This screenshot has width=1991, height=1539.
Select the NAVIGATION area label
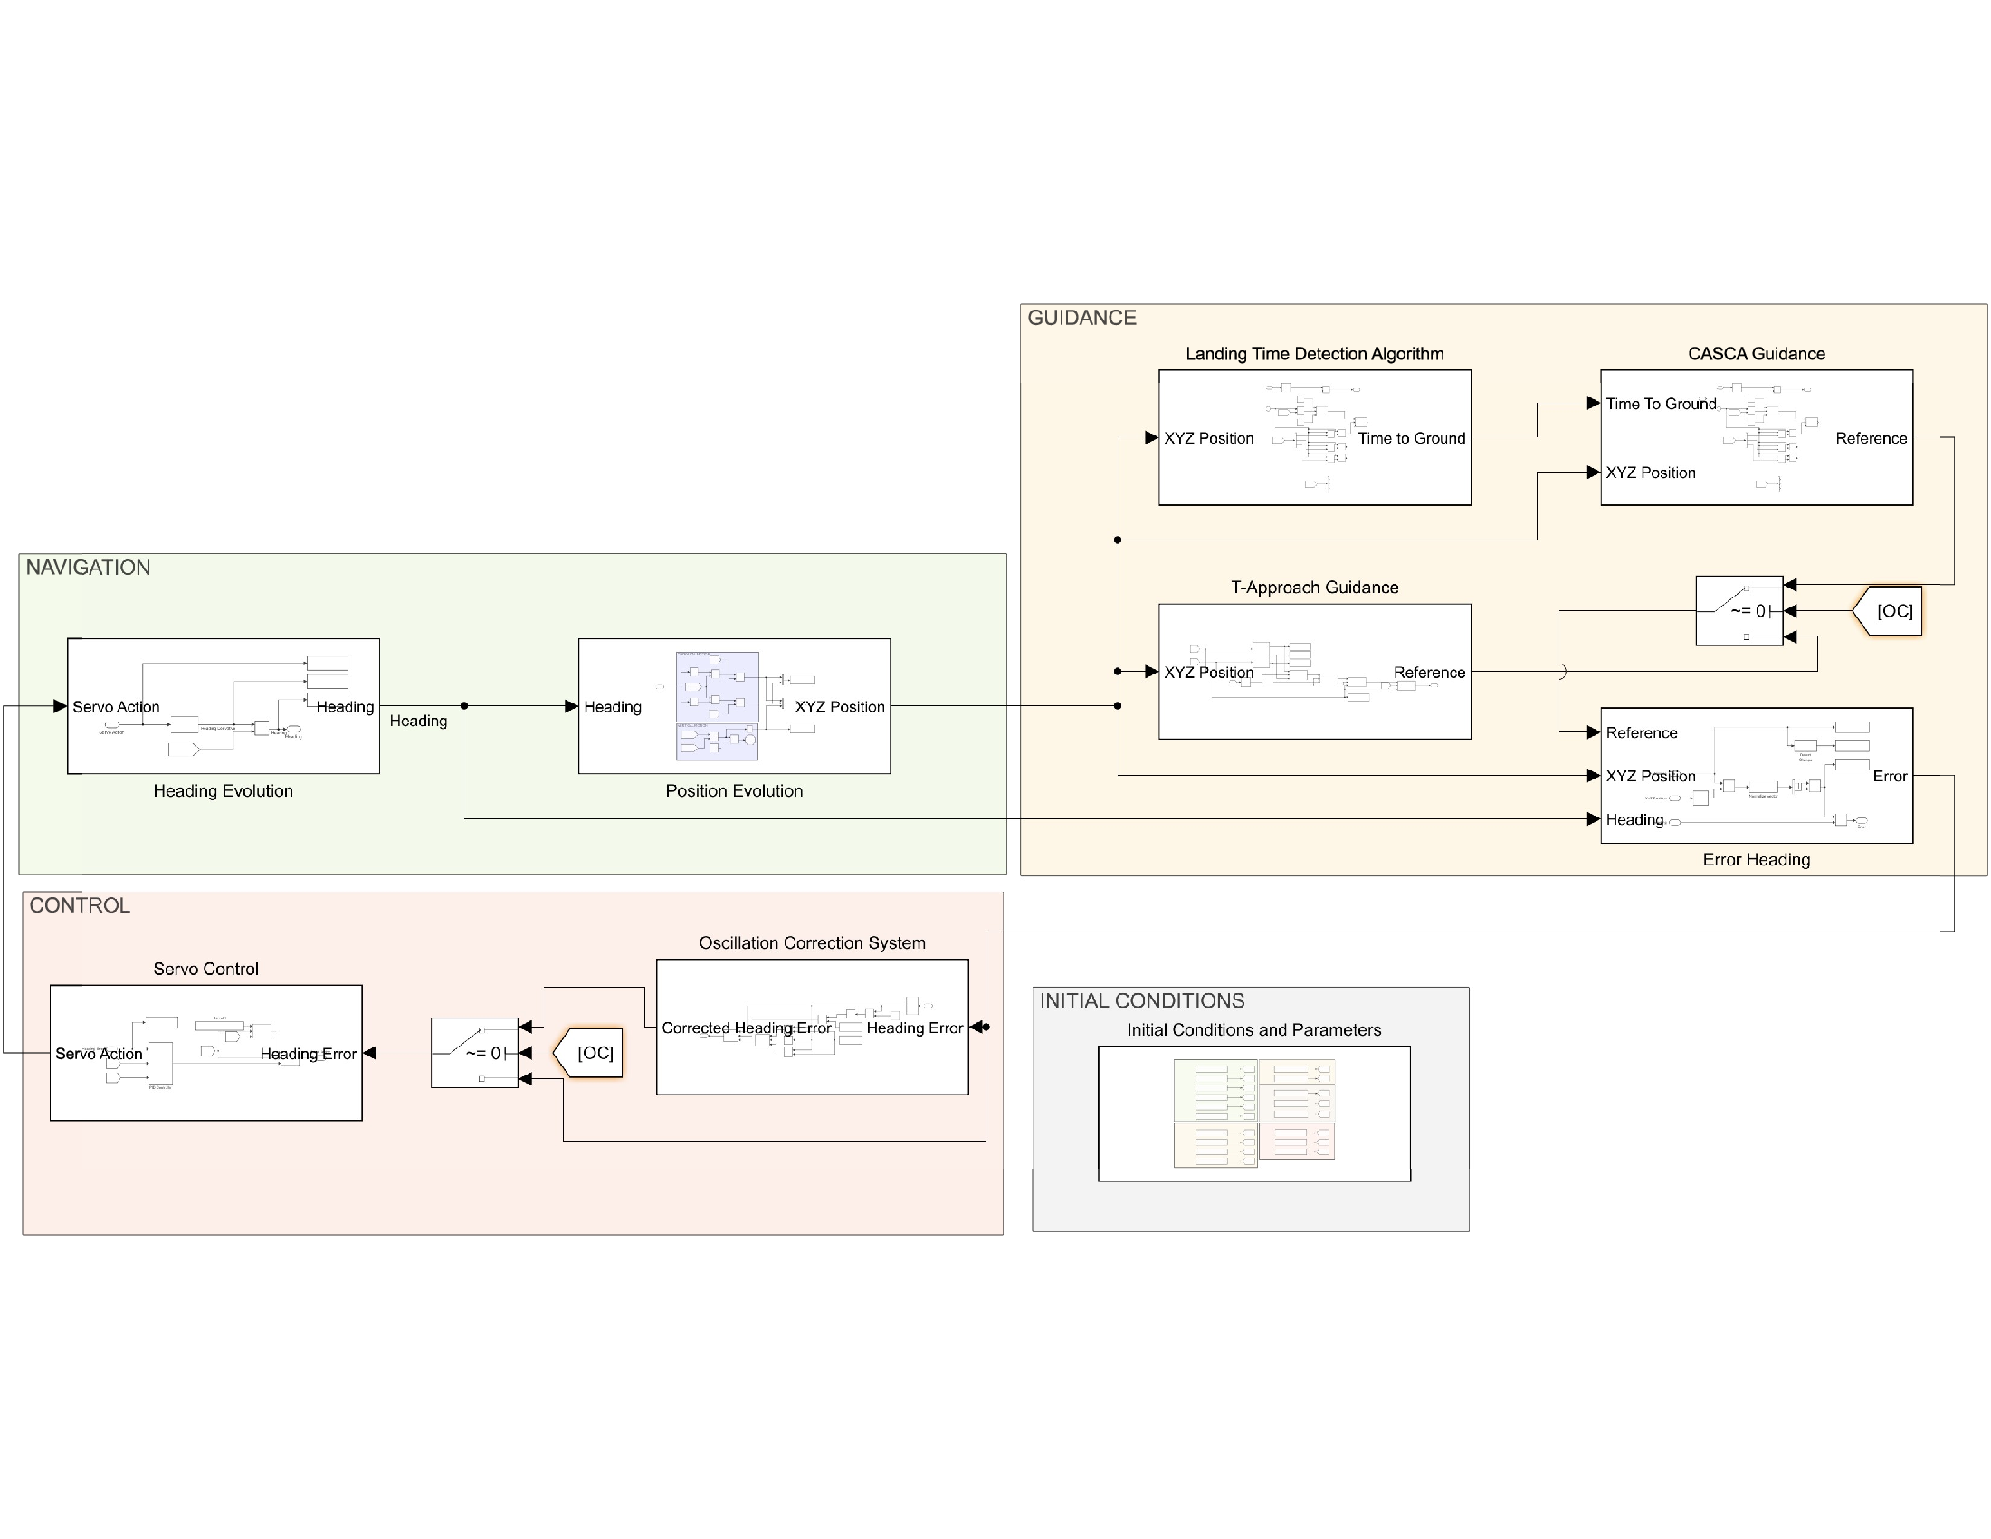89,567
